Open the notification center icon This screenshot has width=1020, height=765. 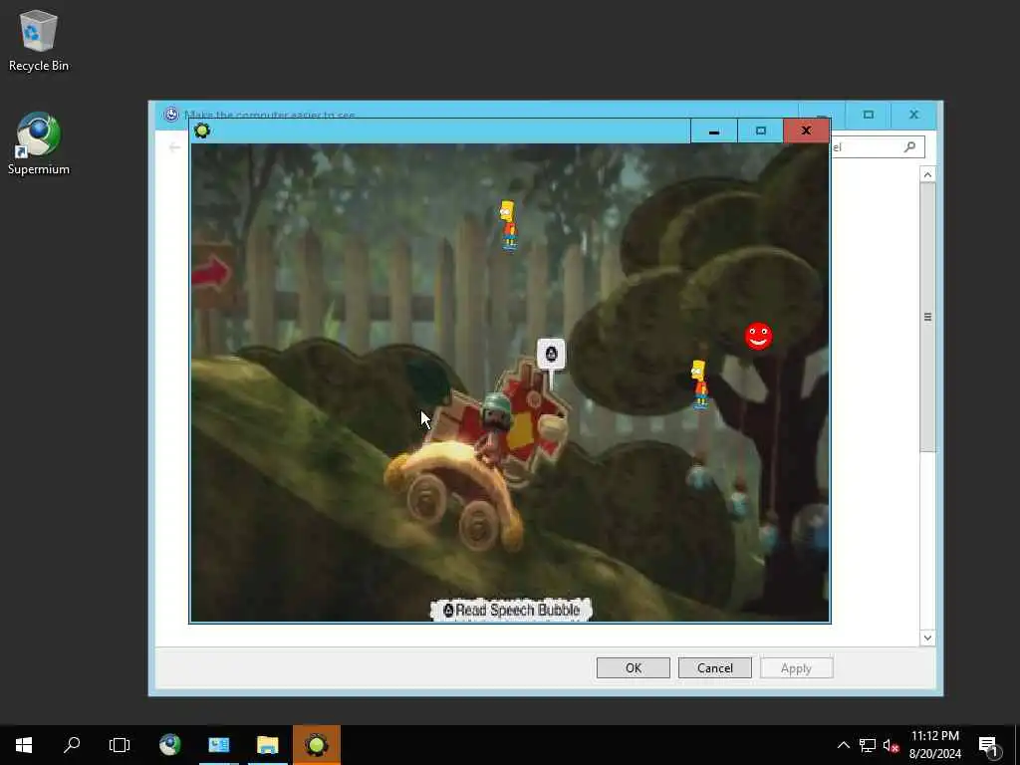point(989,745)
